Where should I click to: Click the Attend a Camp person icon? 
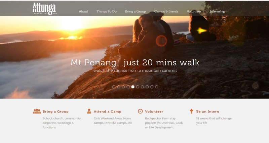[x=89, y=111]
